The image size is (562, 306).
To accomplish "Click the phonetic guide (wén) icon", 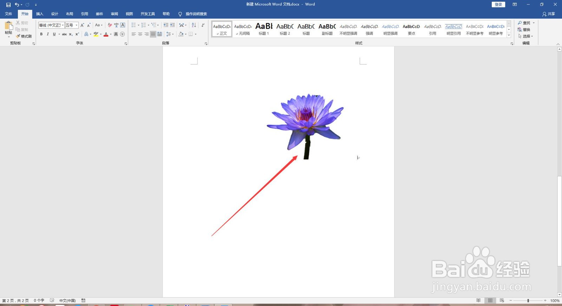I will (x=116, y=25).
